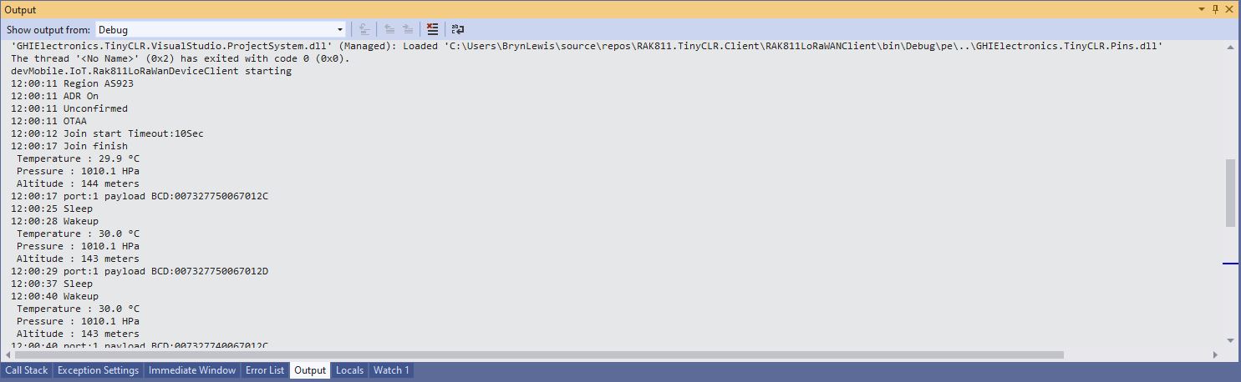The width and height of the screenshot is (1241, 382).
Task: Switch to the Error List tab
Action: coord(265,370)
